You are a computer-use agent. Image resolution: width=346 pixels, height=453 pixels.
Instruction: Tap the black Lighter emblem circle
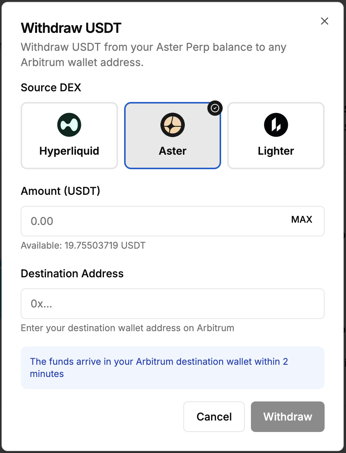276,125
